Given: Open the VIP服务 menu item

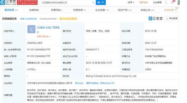Looking at the screenshot, I should [x=143, y=3].
